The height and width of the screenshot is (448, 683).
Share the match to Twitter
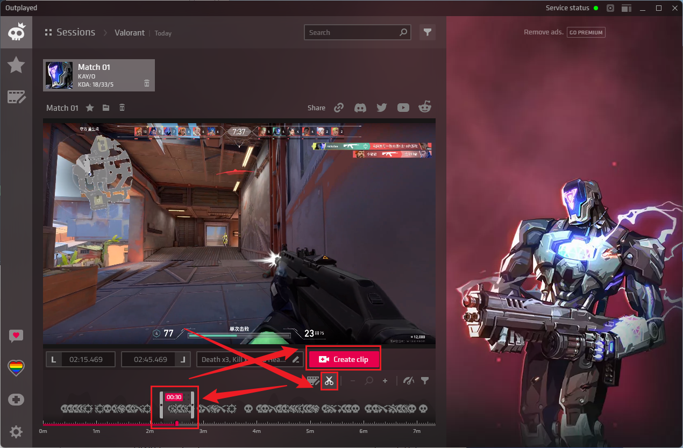pyautogui.click(x=382, y=108)
